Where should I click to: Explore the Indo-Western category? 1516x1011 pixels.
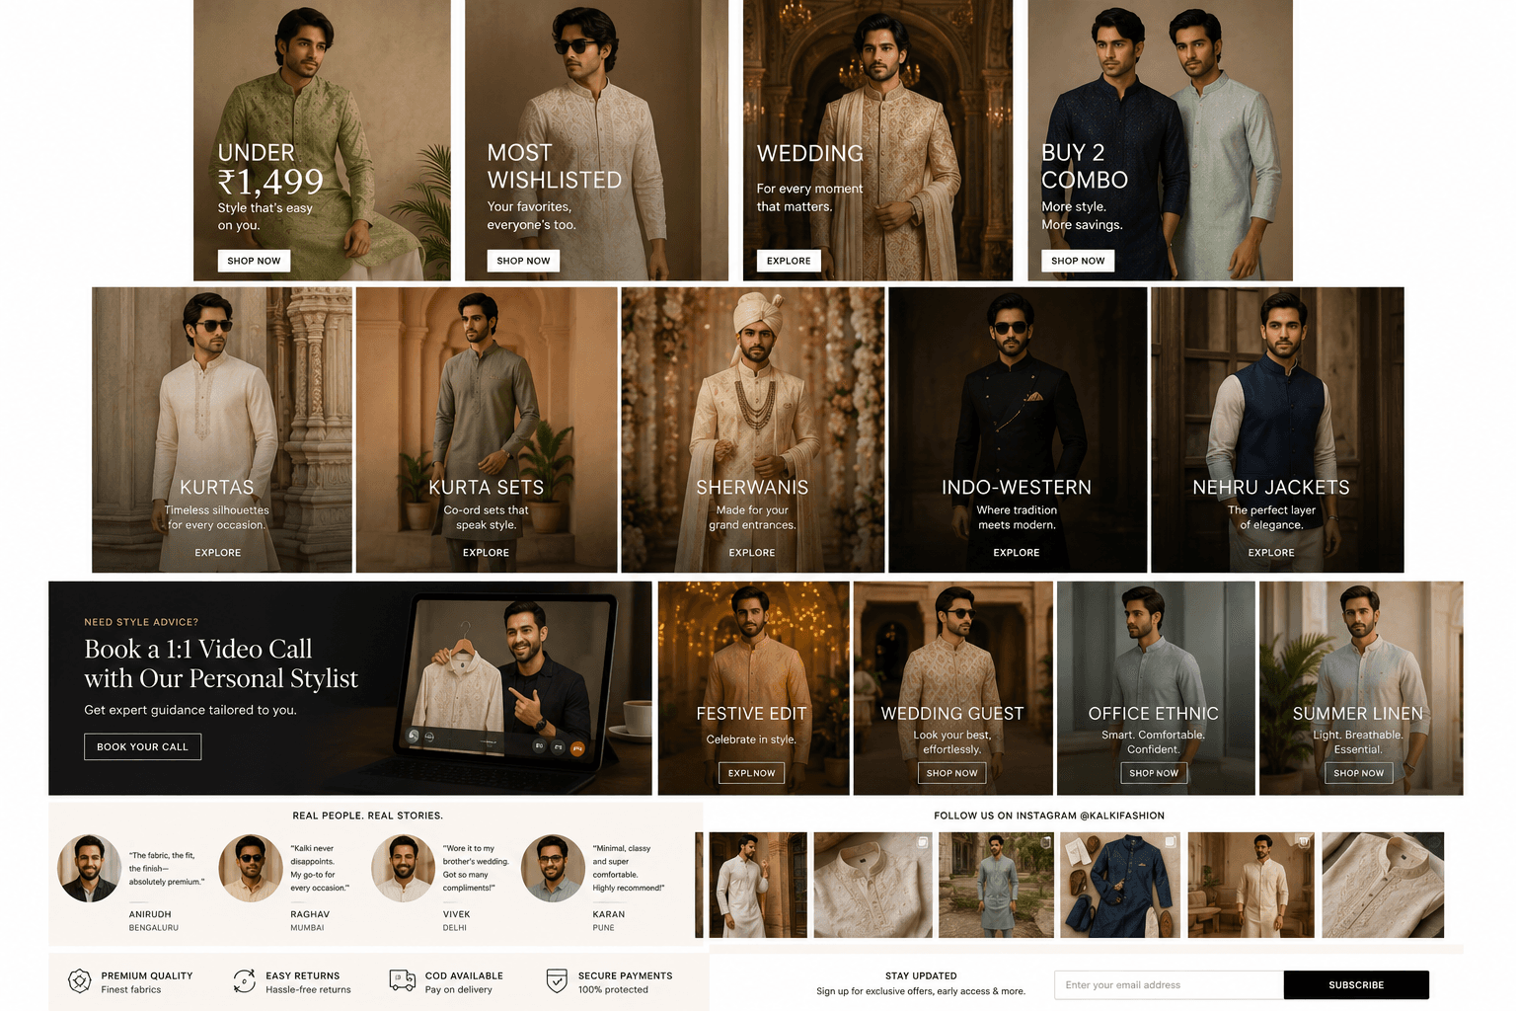pos(1017,553)
